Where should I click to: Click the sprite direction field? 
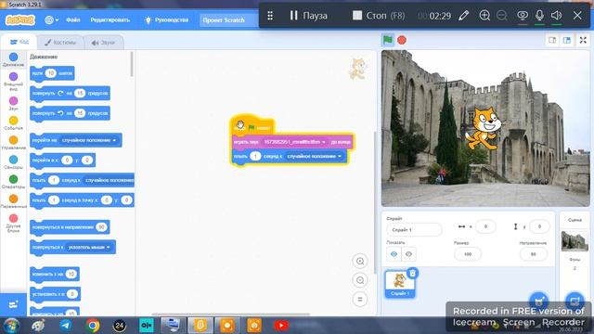pyautogui.click(x=534, y=254)
